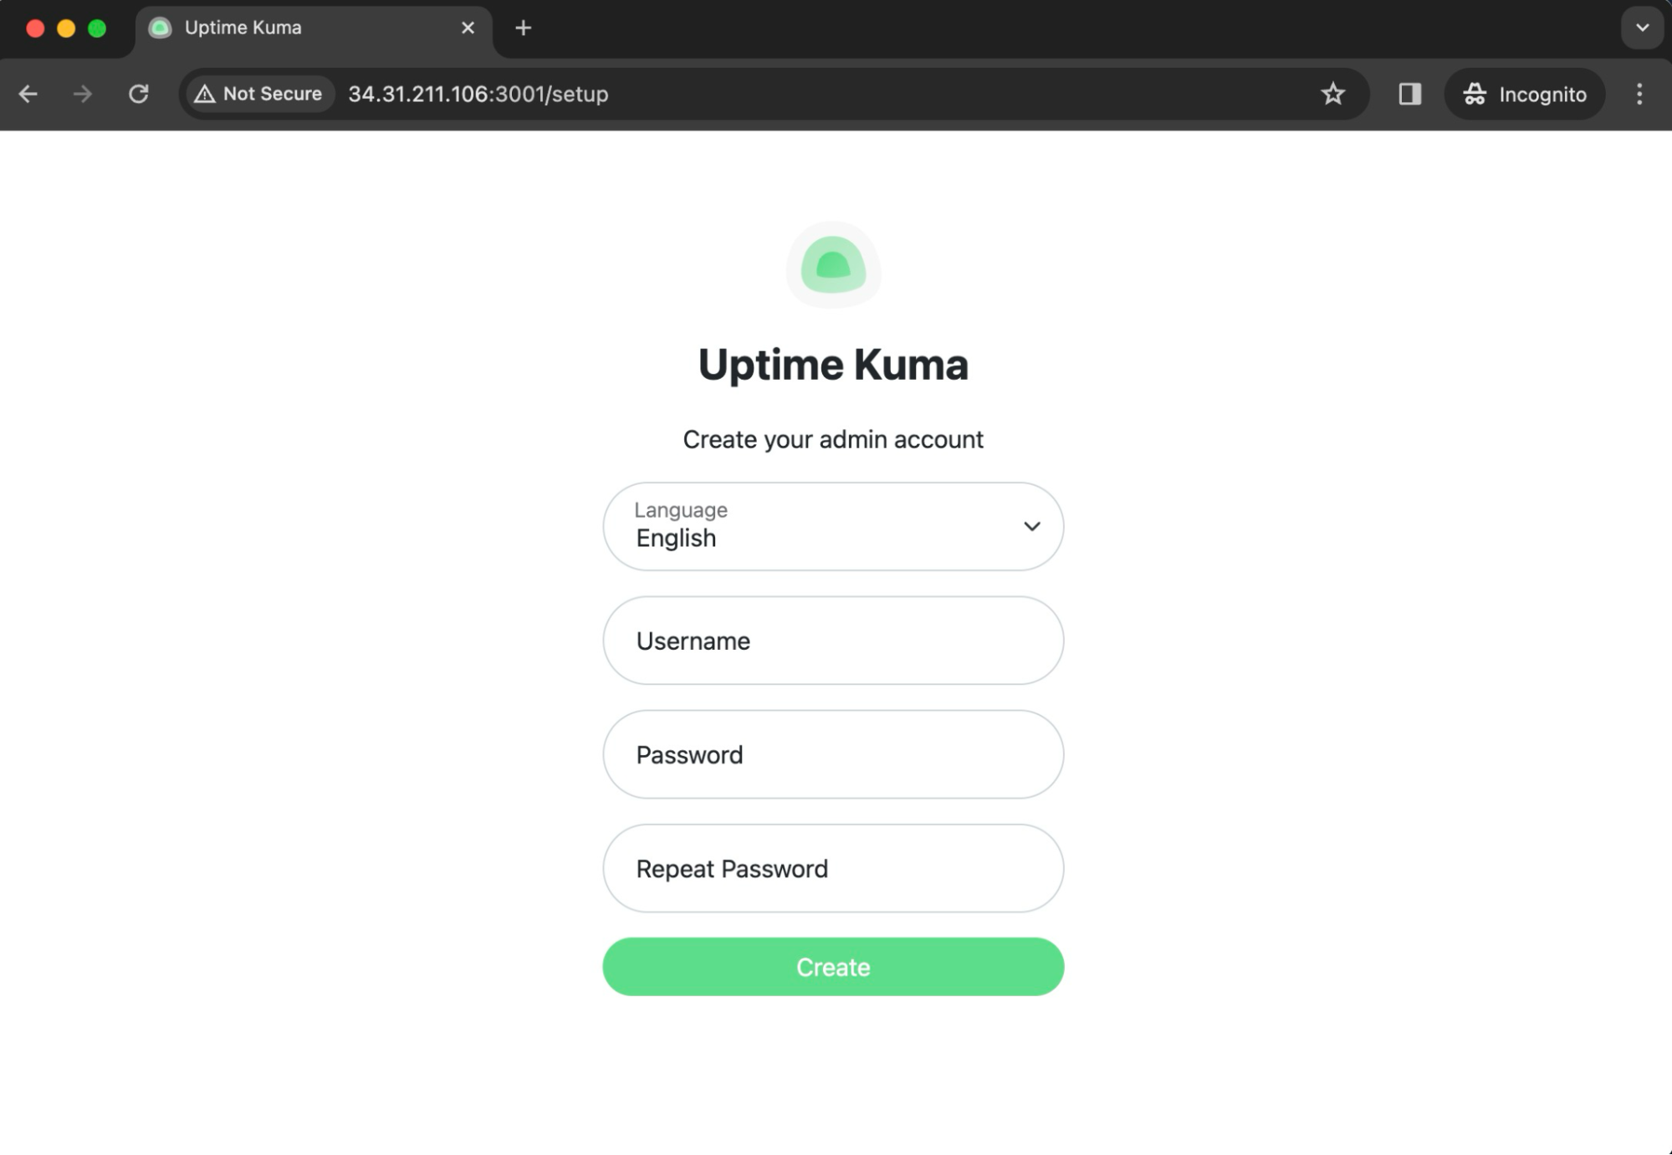Click the Create your admin account heading
Screen dimensions: 1672x1155
[x=833, y=439]
